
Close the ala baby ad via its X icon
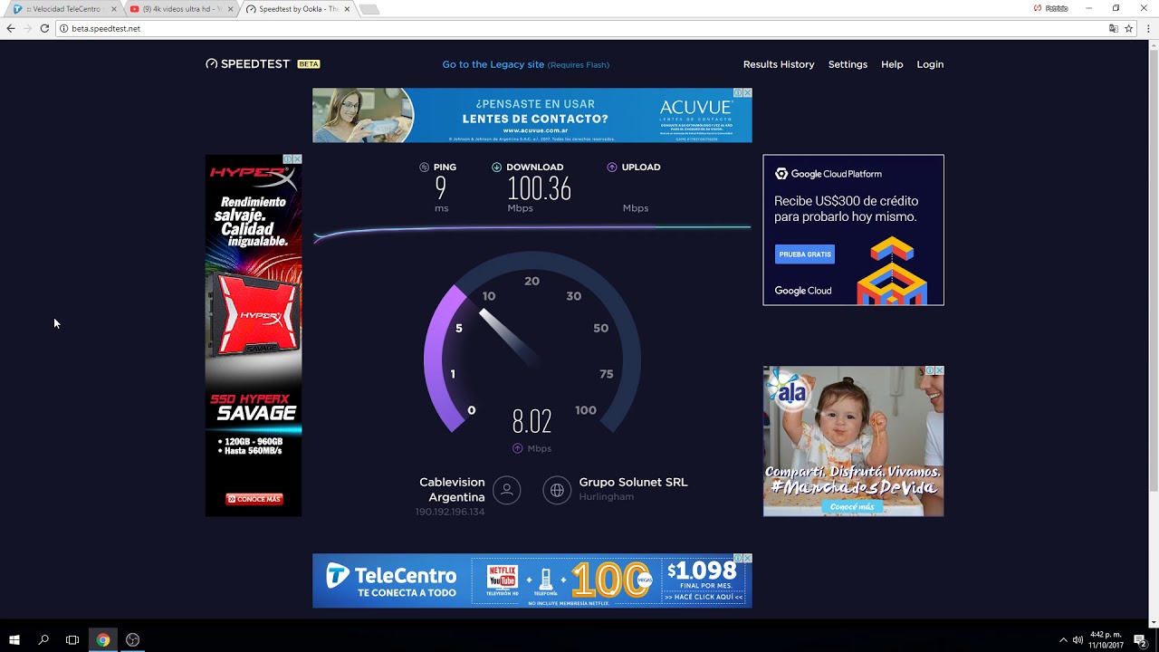(939, 370)
